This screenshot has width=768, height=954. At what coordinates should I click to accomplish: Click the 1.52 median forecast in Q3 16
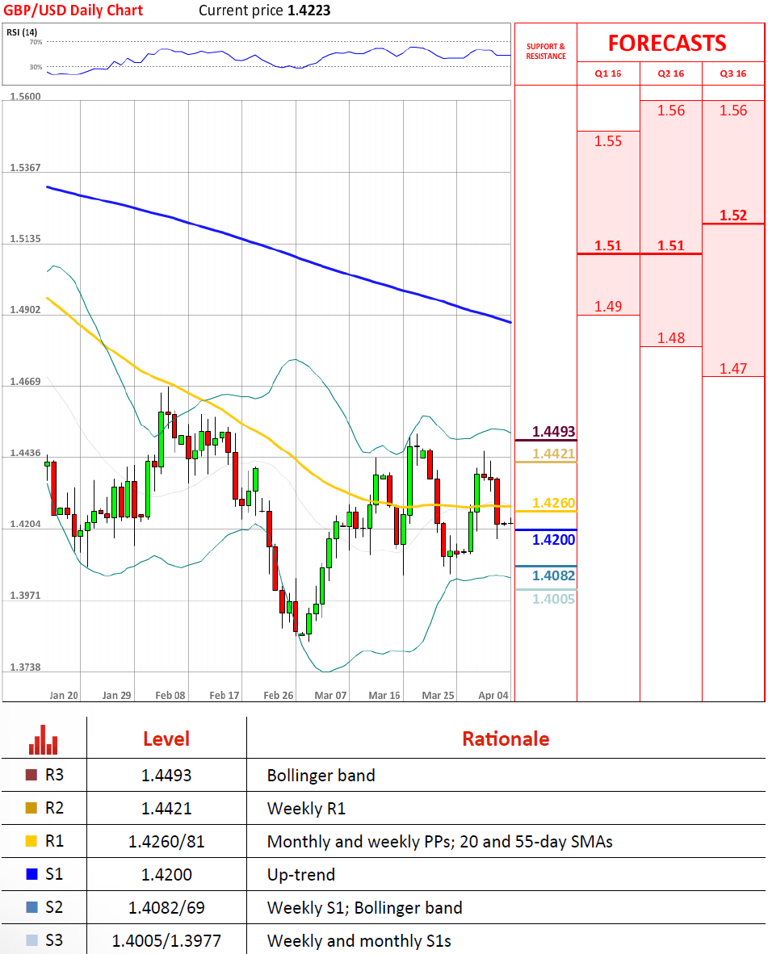(x=732, y=215)
